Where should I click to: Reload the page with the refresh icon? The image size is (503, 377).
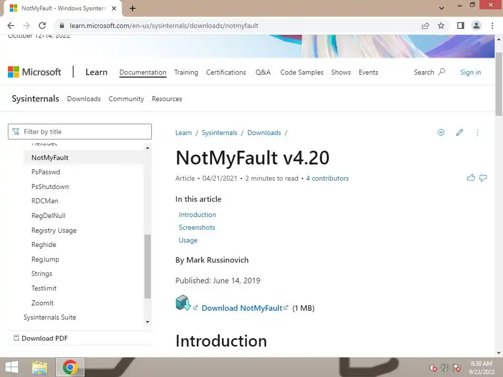(42, 26)
